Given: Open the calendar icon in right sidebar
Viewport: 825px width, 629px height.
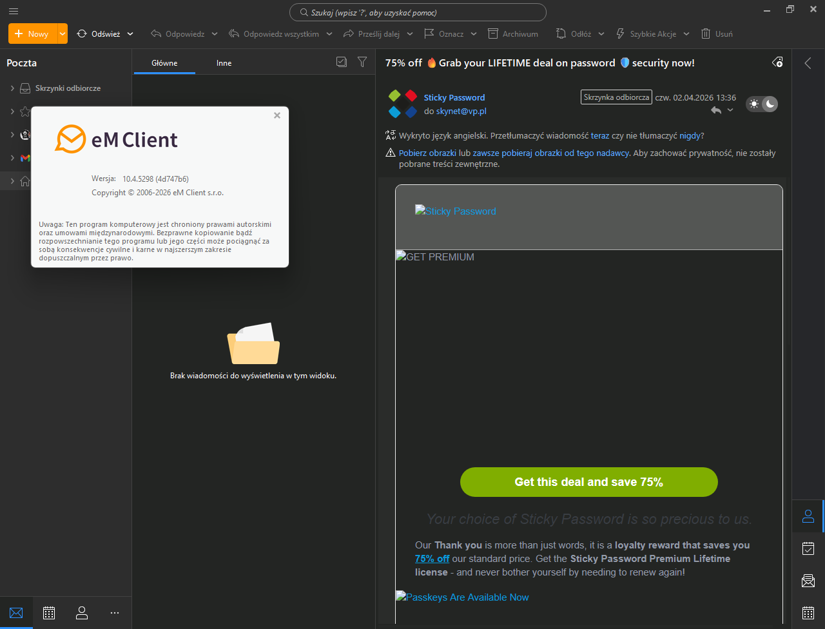Looking at the screenshot, I should pyautogui.click(x=808, y=613).
